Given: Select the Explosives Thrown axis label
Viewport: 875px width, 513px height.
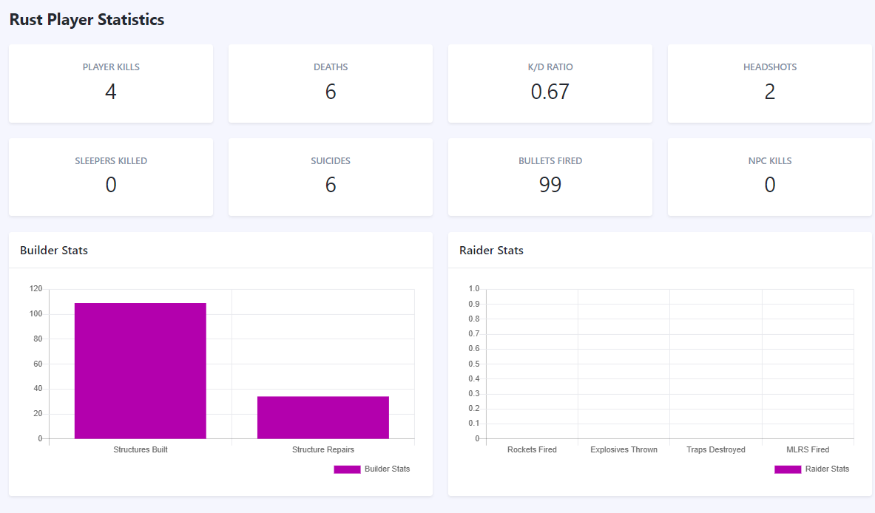Looking at the screenshot, I should (x=623, y=449).
